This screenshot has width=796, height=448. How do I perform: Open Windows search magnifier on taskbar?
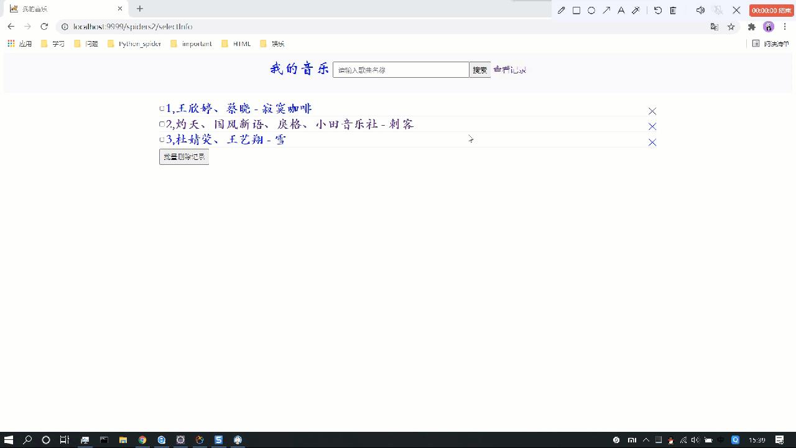[x=27, y=440]
